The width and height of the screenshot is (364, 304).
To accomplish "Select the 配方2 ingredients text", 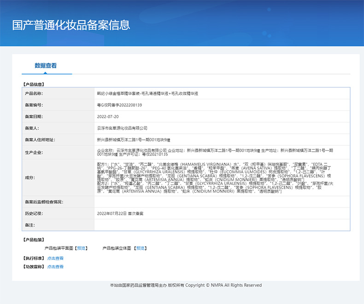I will point(215,188).
